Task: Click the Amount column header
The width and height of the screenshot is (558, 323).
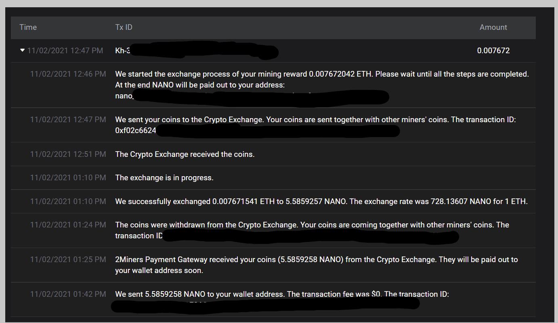Action: pos(493,27)
